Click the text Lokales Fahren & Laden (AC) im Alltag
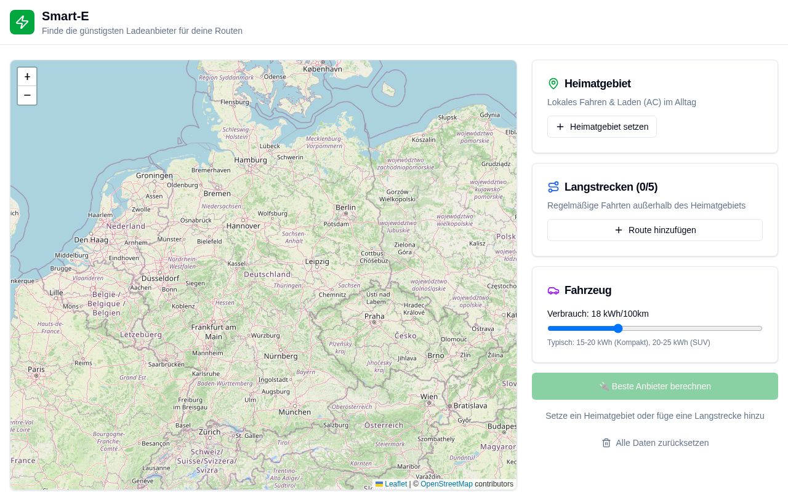Viewport: 788px width, 492px height. pyautogui.click(x=622, y=102)
